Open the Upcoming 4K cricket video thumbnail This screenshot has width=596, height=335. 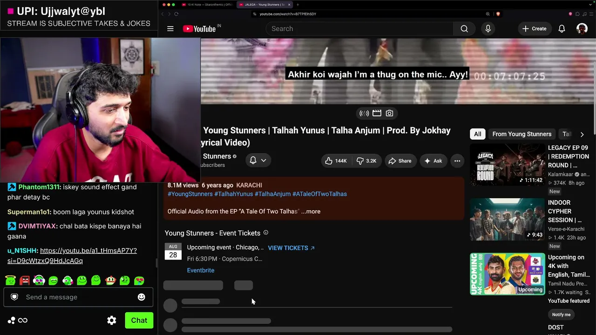[x=507, y=274]
